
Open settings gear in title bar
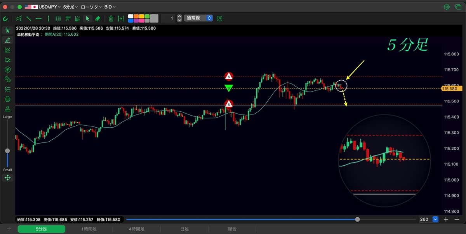click(447, 7)
